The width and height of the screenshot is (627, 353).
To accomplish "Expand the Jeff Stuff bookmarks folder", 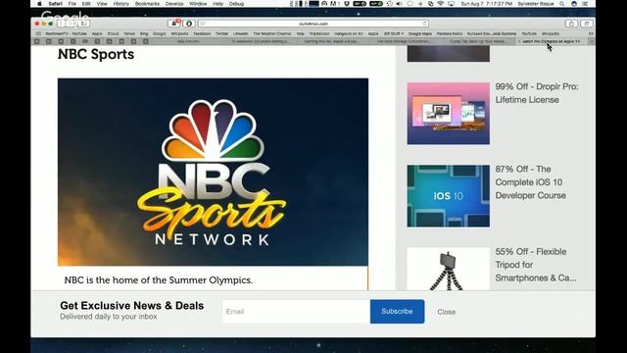I will 394,33.
